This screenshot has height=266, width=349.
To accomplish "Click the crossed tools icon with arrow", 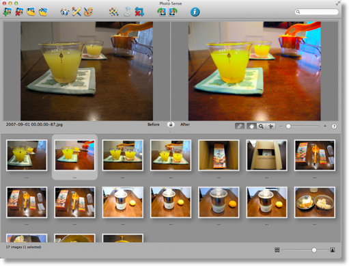I will pos(113,12).
